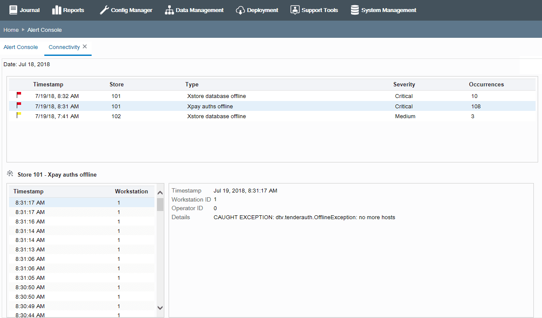The image size is (542, 318).
Task: Click the Alert Console breadcrumb link
Action: 45,30
